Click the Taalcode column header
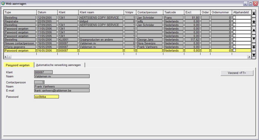Screen dimensions: 259x140 point(174,12)
